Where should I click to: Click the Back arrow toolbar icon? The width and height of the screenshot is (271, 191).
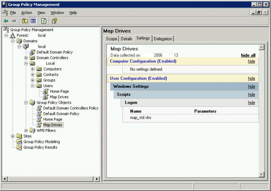point(6,21)
